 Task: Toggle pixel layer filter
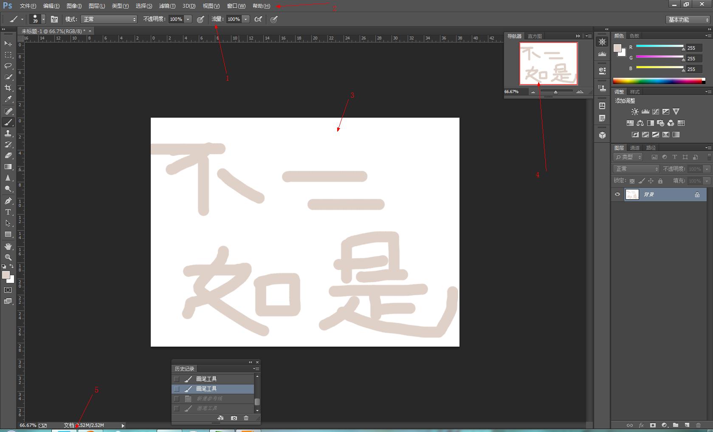coord(654,157)
